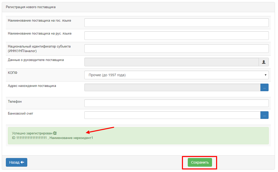
Task: Click the 'Успешно зарегистрирован' success text
Action: point(32,133)
